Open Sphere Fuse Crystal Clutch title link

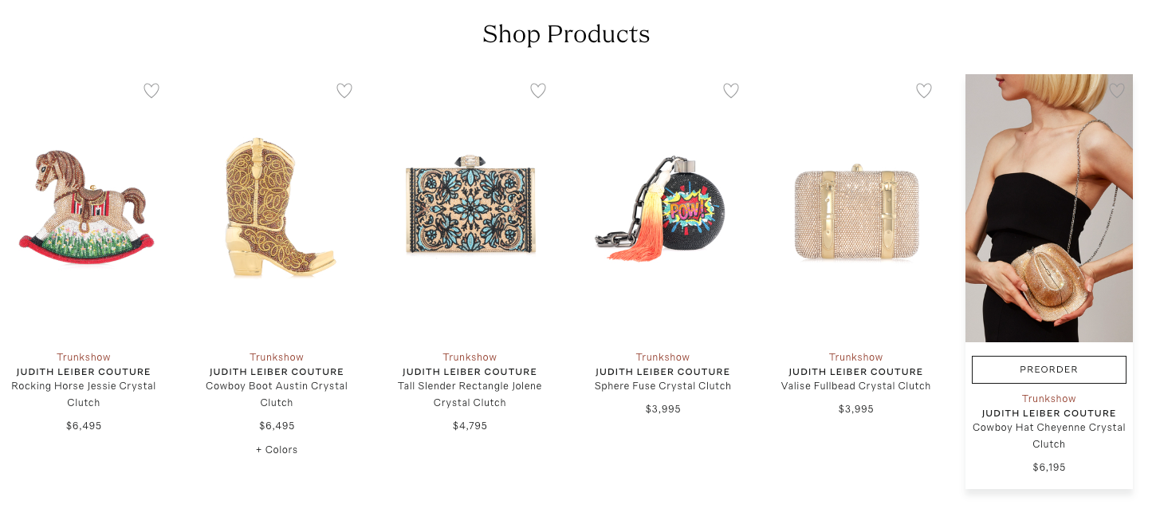[663, 386]
